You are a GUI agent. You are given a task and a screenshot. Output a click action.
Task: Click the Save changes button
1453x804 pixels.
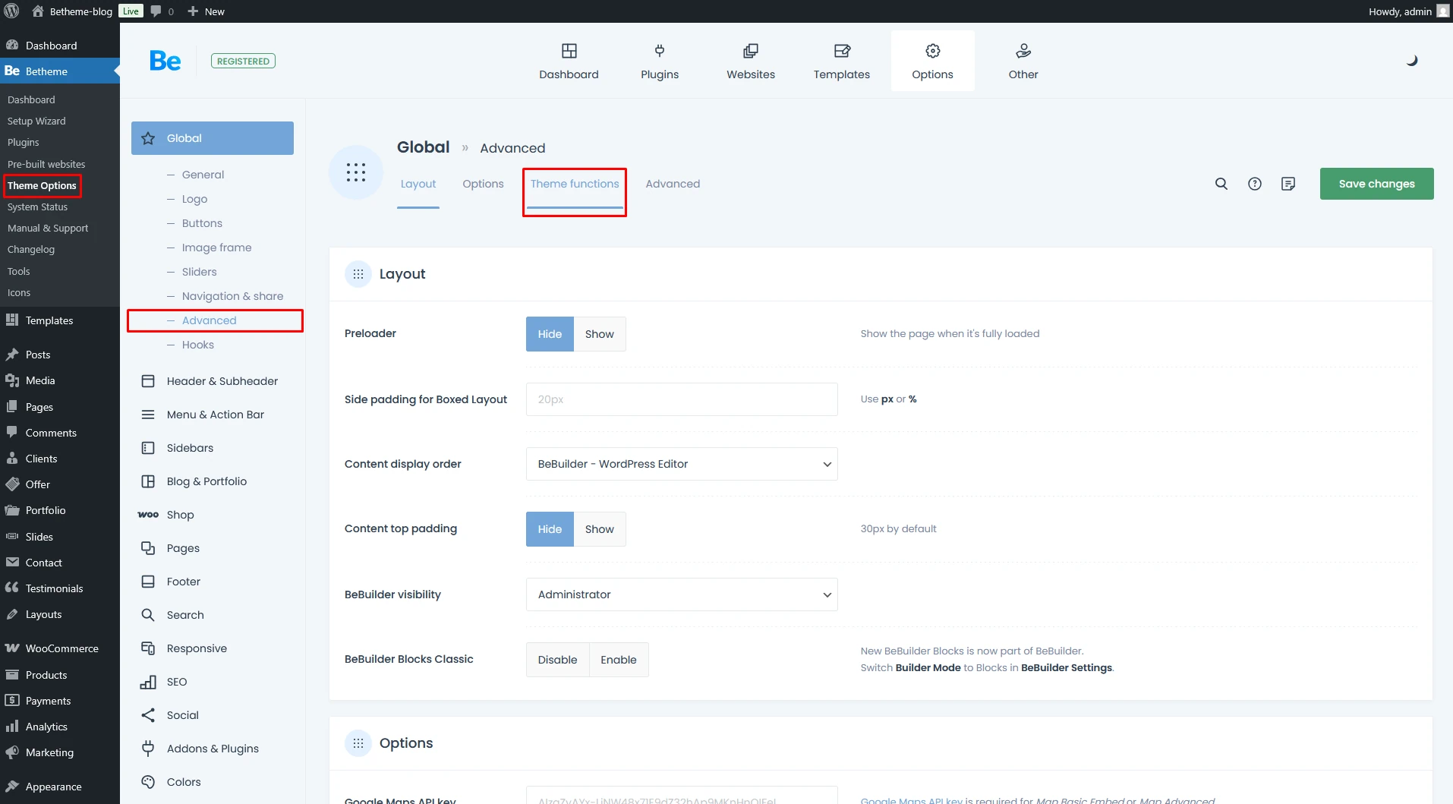[1376, 184]
